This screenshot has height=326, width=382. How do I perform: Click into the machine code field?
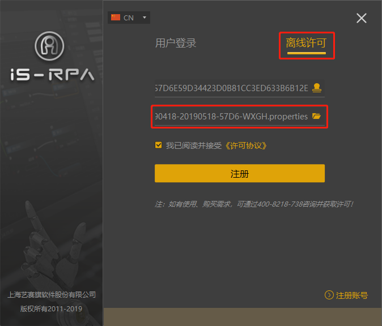pos(231,88)
